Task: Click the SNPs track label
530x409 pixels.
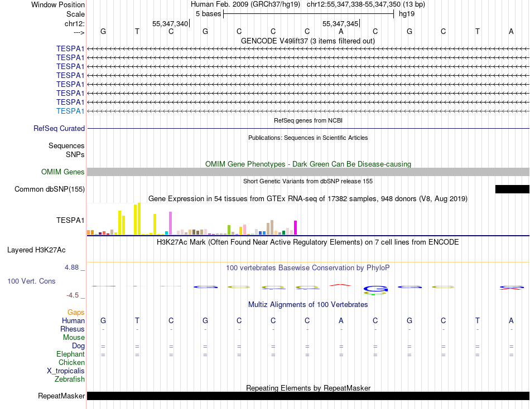Action: 75,154
